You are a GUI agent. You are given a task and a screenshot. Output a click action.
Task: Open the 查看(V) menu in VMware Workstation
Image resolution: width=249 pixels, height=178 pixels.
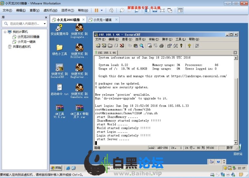(35, 10)
